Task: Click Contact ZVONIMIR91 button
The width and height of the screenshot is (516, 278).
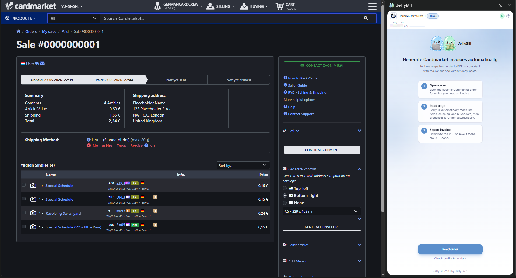Action: click(322, 65)
